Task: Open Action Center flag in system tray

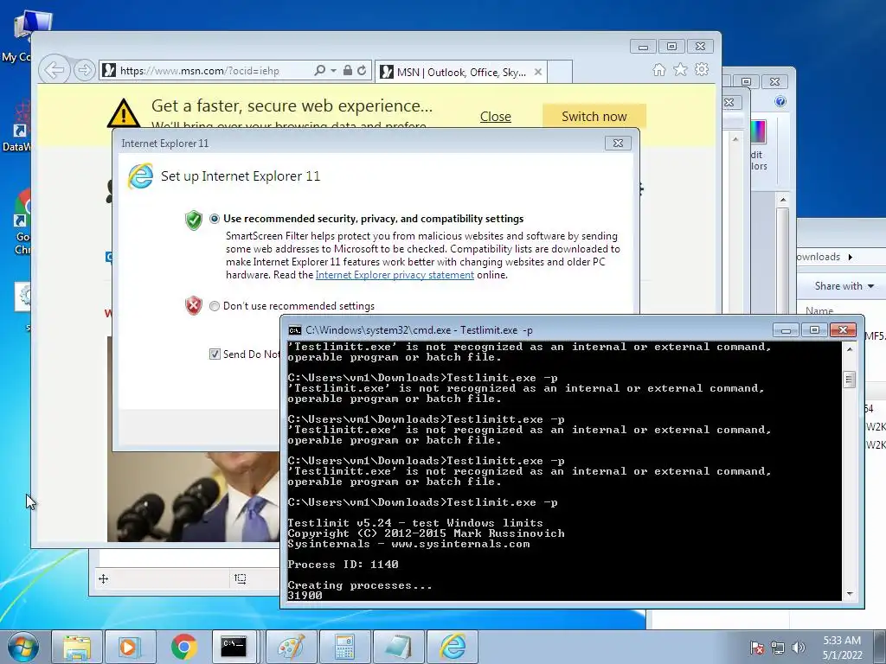Action: (756, 648)
